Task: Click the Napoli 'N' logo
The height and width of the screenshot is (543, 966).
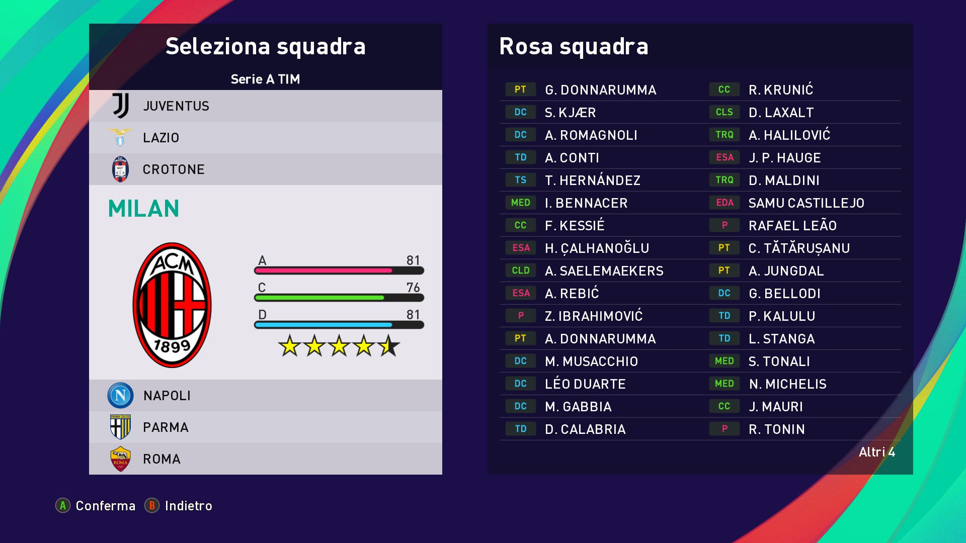Action: [120, 395]
